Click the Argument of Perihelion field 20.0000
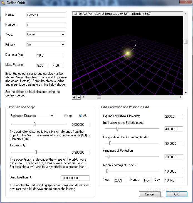The width and height of the screenshot is (193, 203). tap(174, 157)
